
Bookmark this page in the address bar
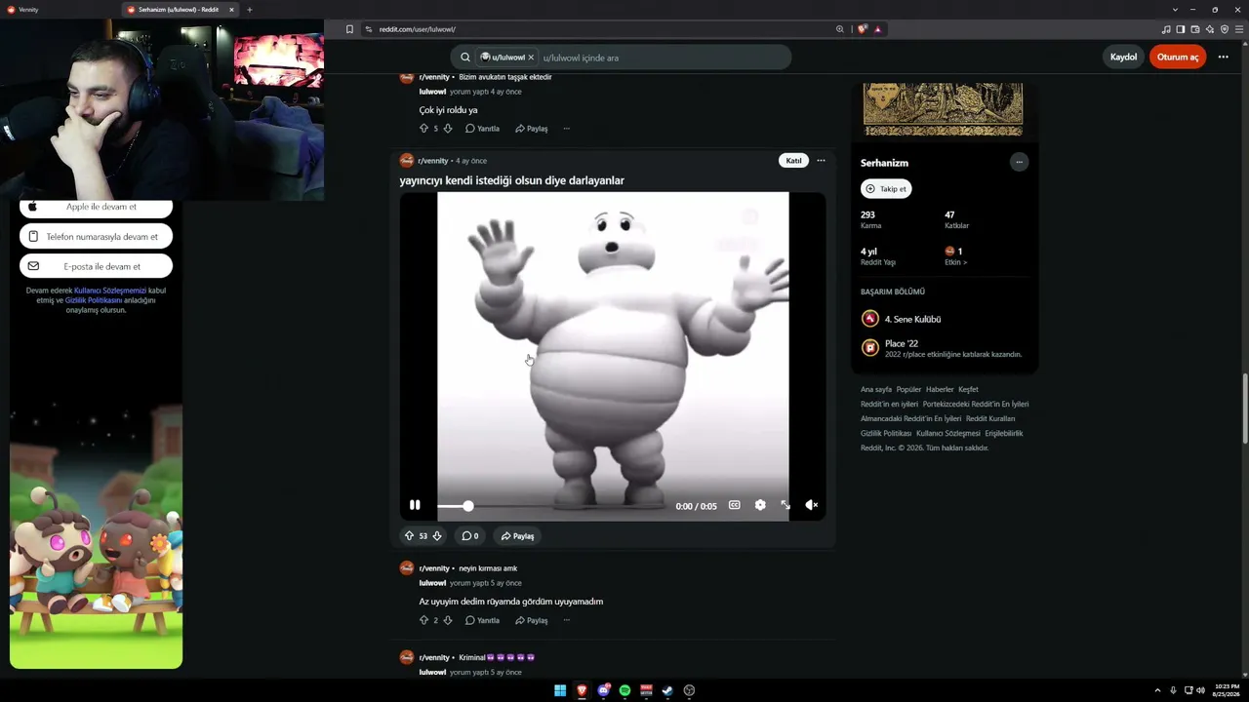pyautogui.click(x=349, y=29)
